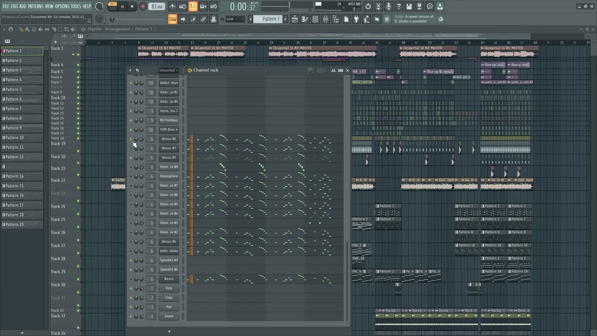Click the record button in the transport bar
This screenshot has height=336, width=597.
tap(143, 7)
